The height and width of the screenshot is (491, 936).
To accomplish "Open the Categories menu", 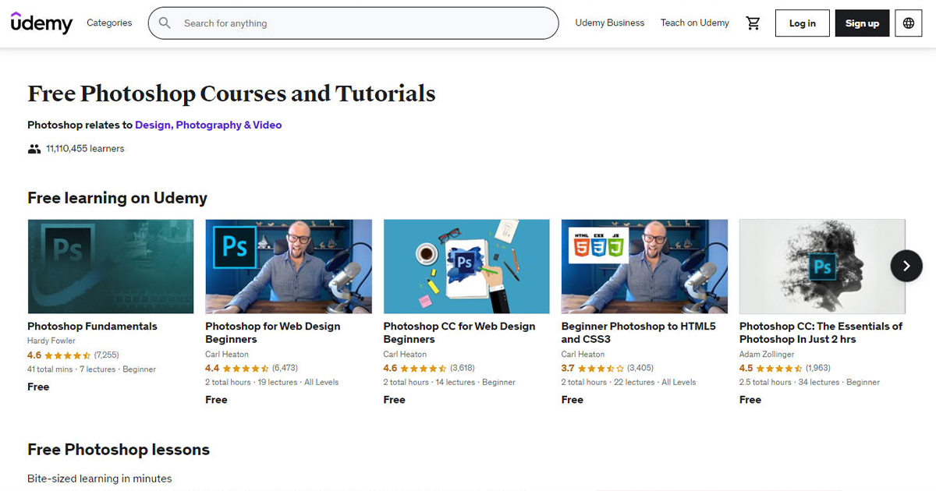I will pyautogui.click(x=109, y=23).
